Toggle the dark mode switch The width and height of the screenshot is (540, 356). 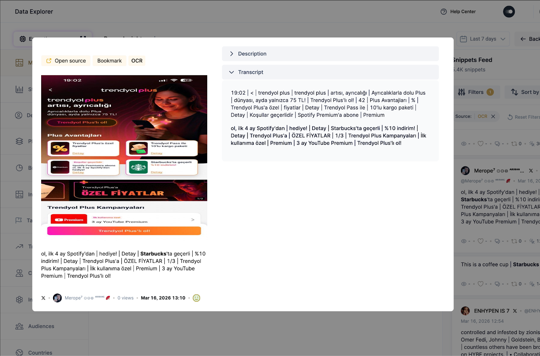pyautogui.click(x=509, y=11)
